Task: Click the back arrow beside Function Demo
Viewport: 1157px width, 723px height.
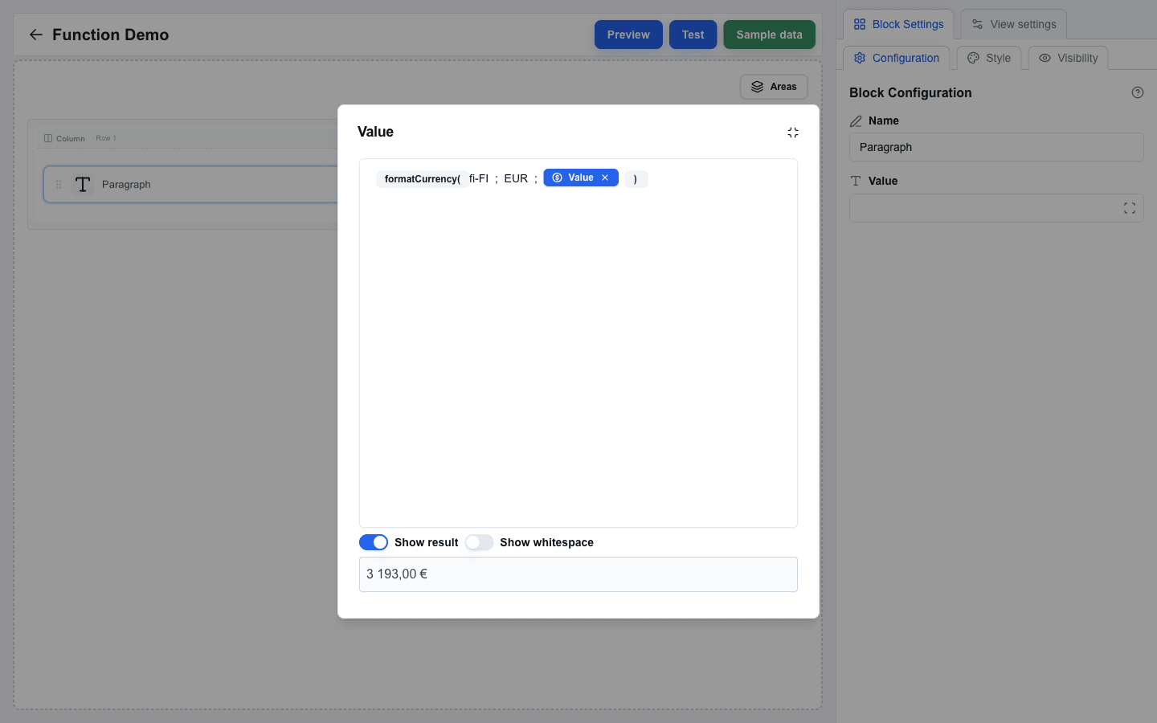Action: click(36, 35)
